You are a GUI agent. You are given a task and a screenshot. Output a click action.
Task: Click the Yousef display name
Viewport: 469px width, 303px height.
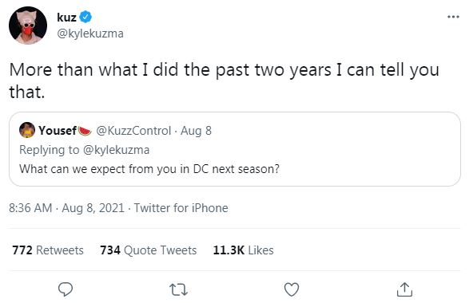[x=58, y=131]
